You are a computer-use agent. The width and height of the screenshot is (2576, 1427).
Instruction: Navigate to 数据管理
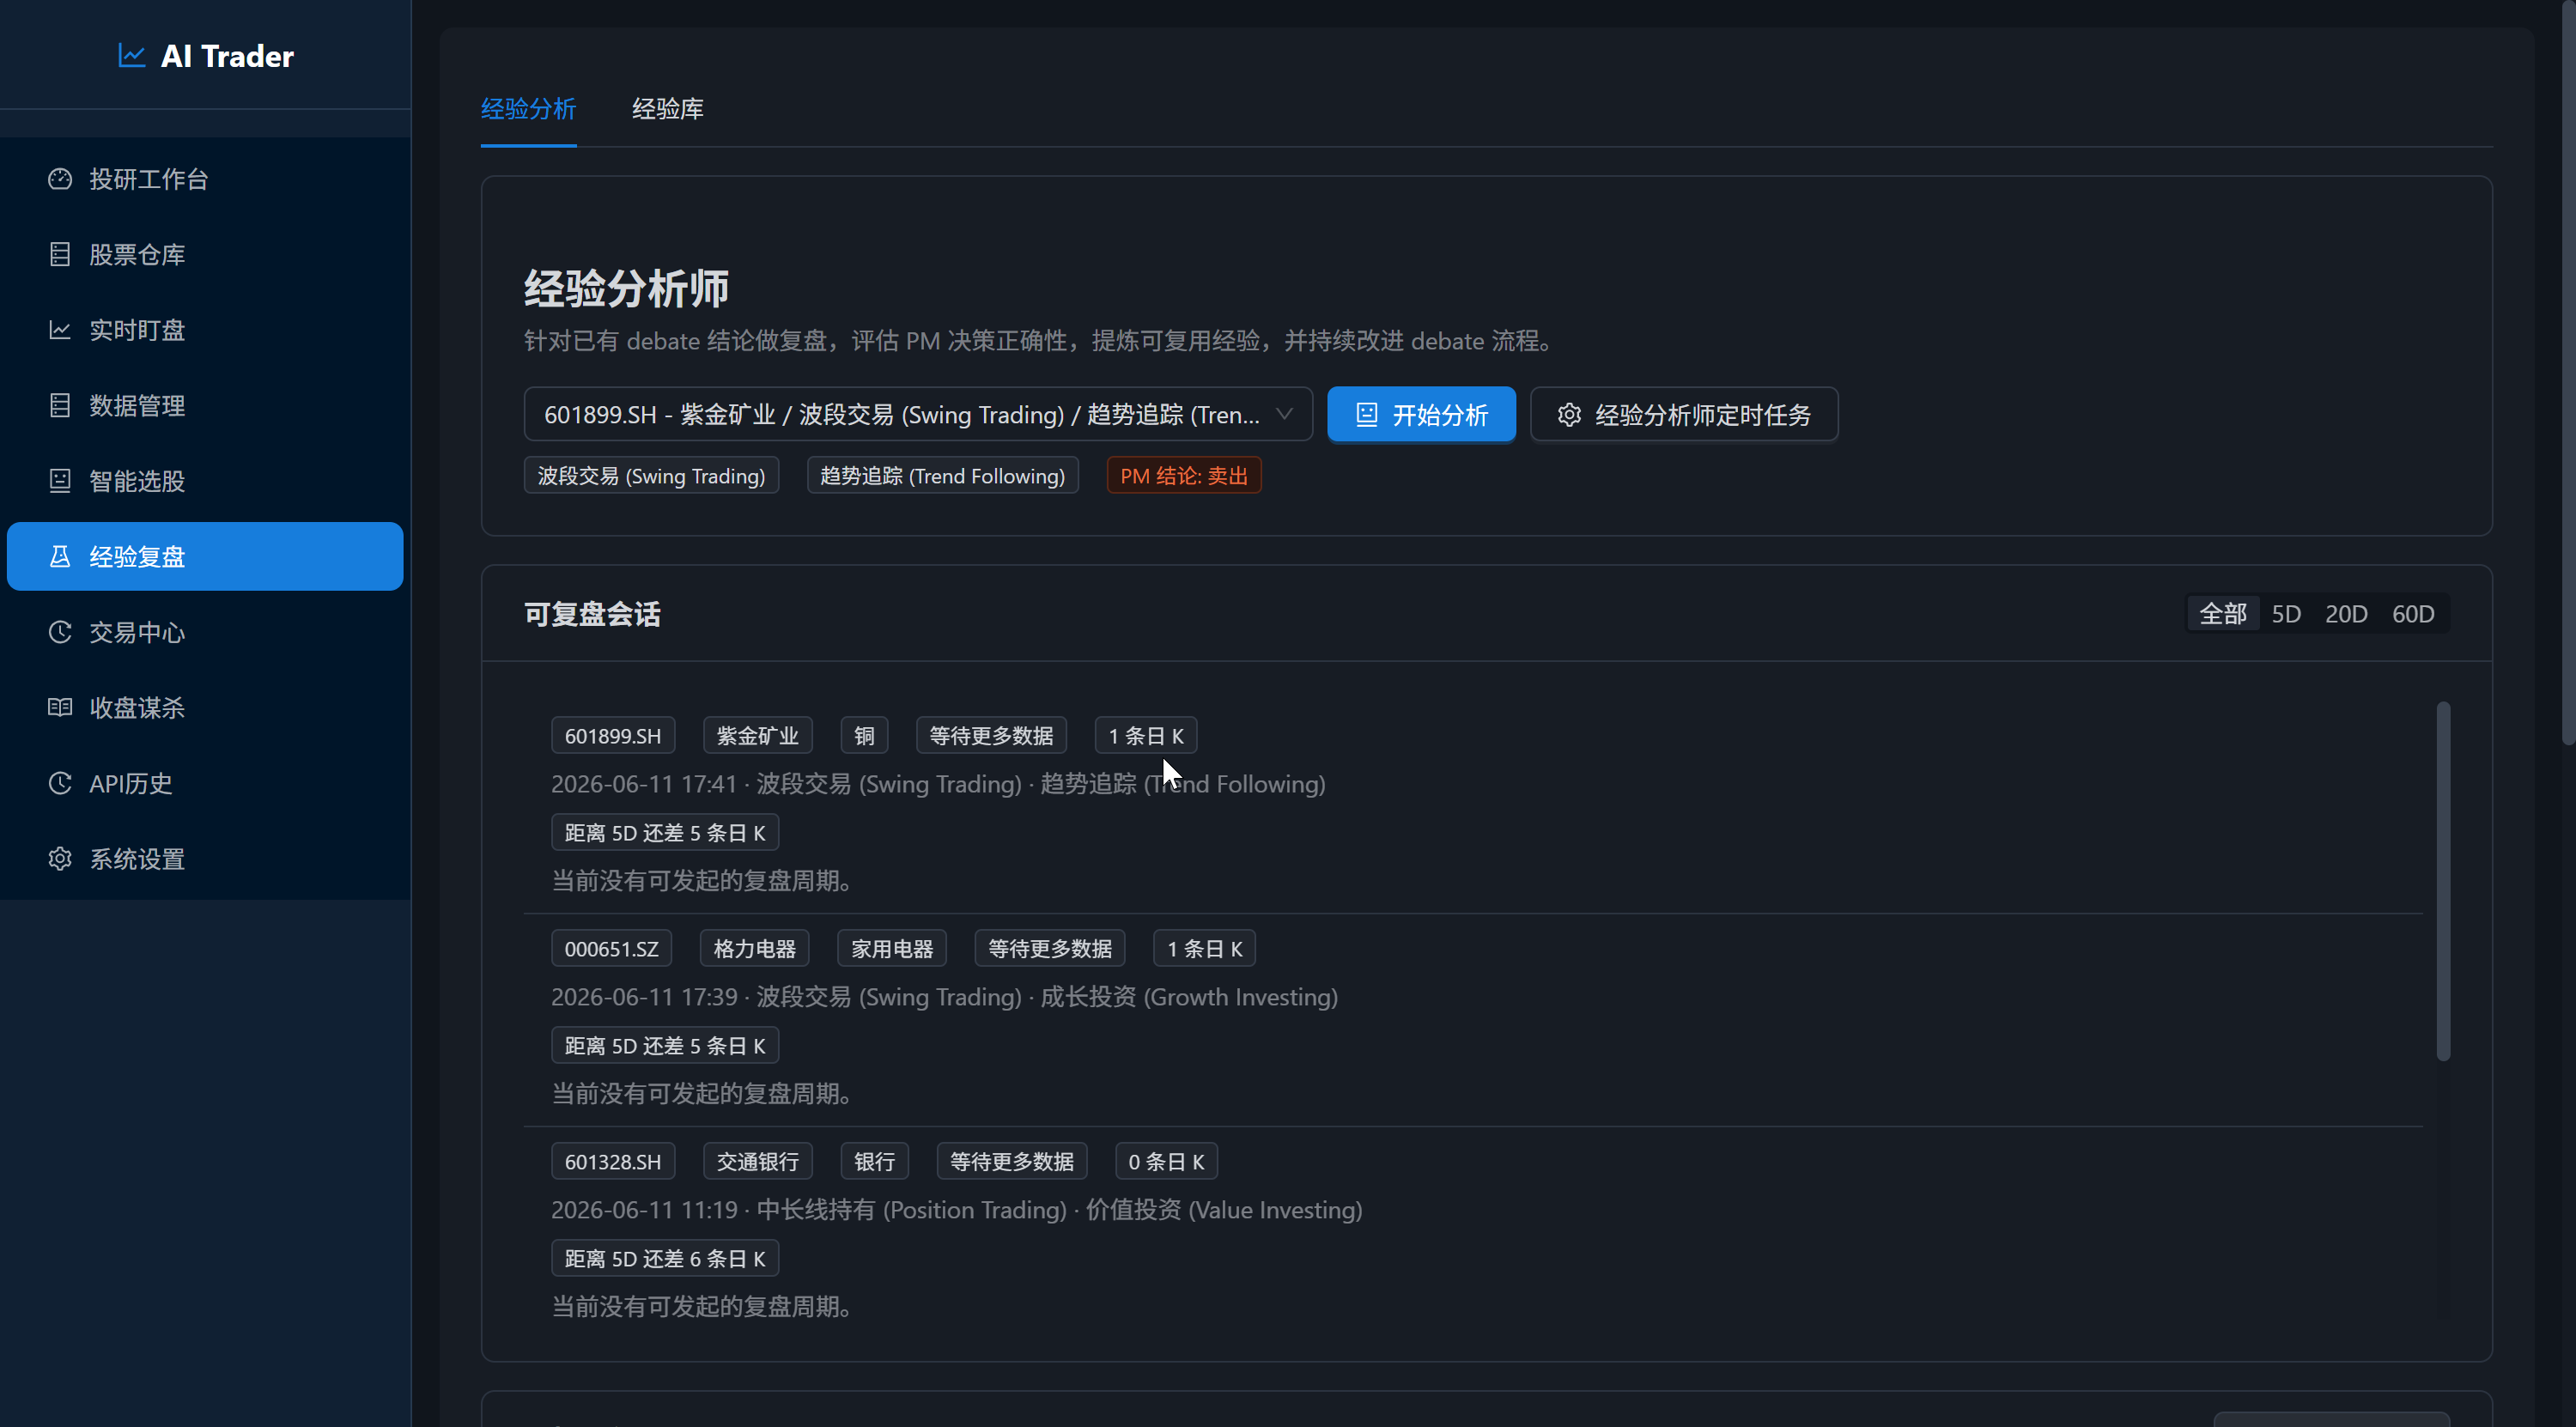pos(205,405)
